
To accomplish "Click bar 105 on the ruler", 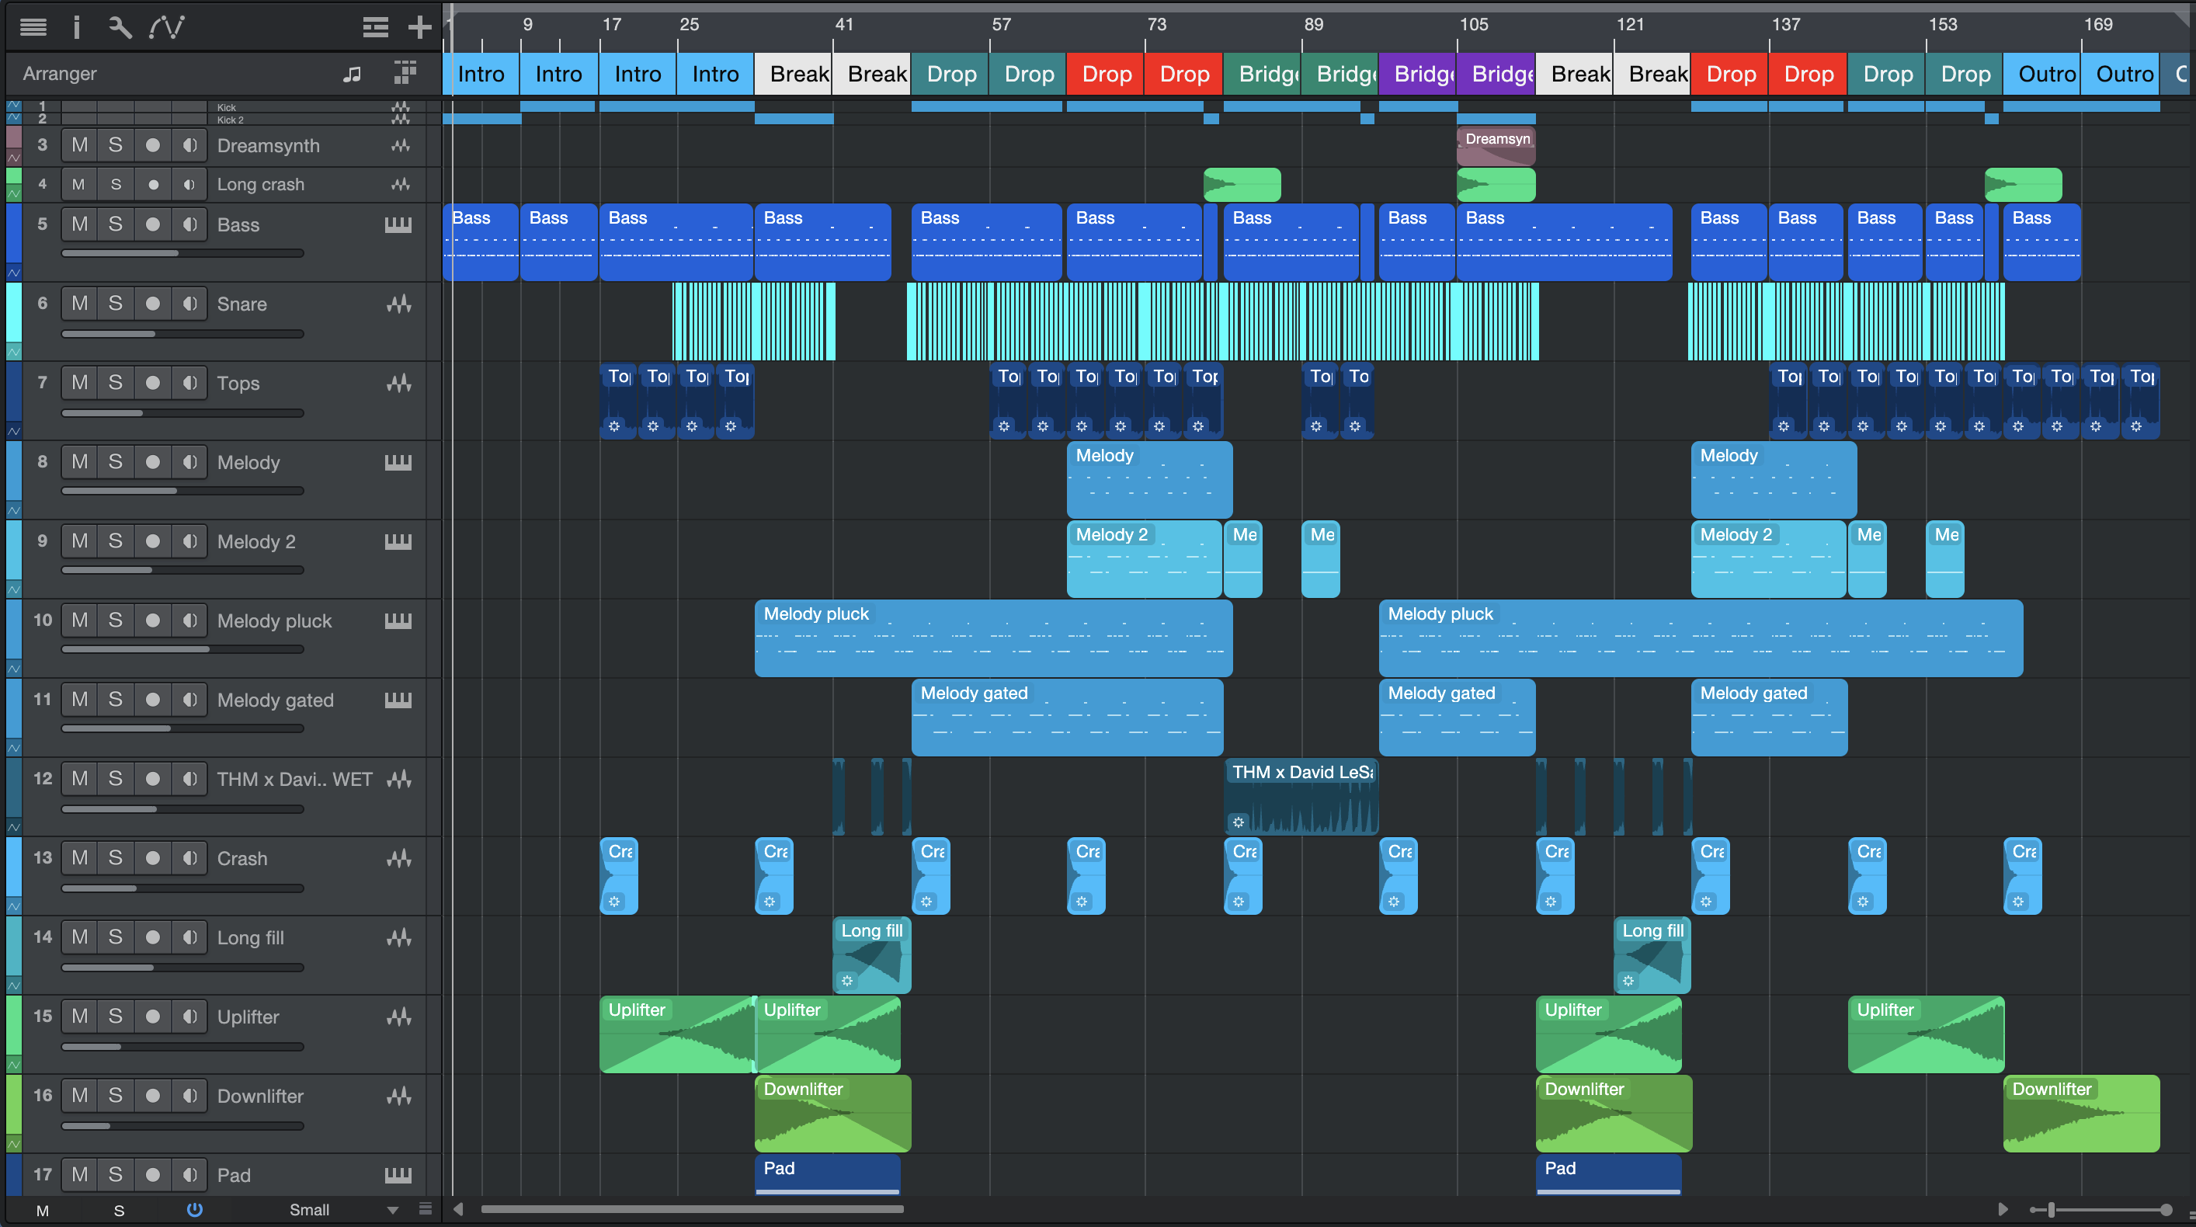I will coord(1473,24).
